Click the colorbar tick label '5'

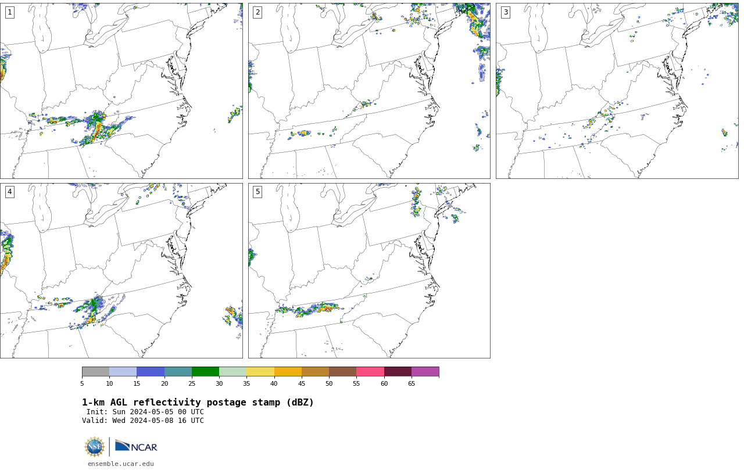point(82,384)
